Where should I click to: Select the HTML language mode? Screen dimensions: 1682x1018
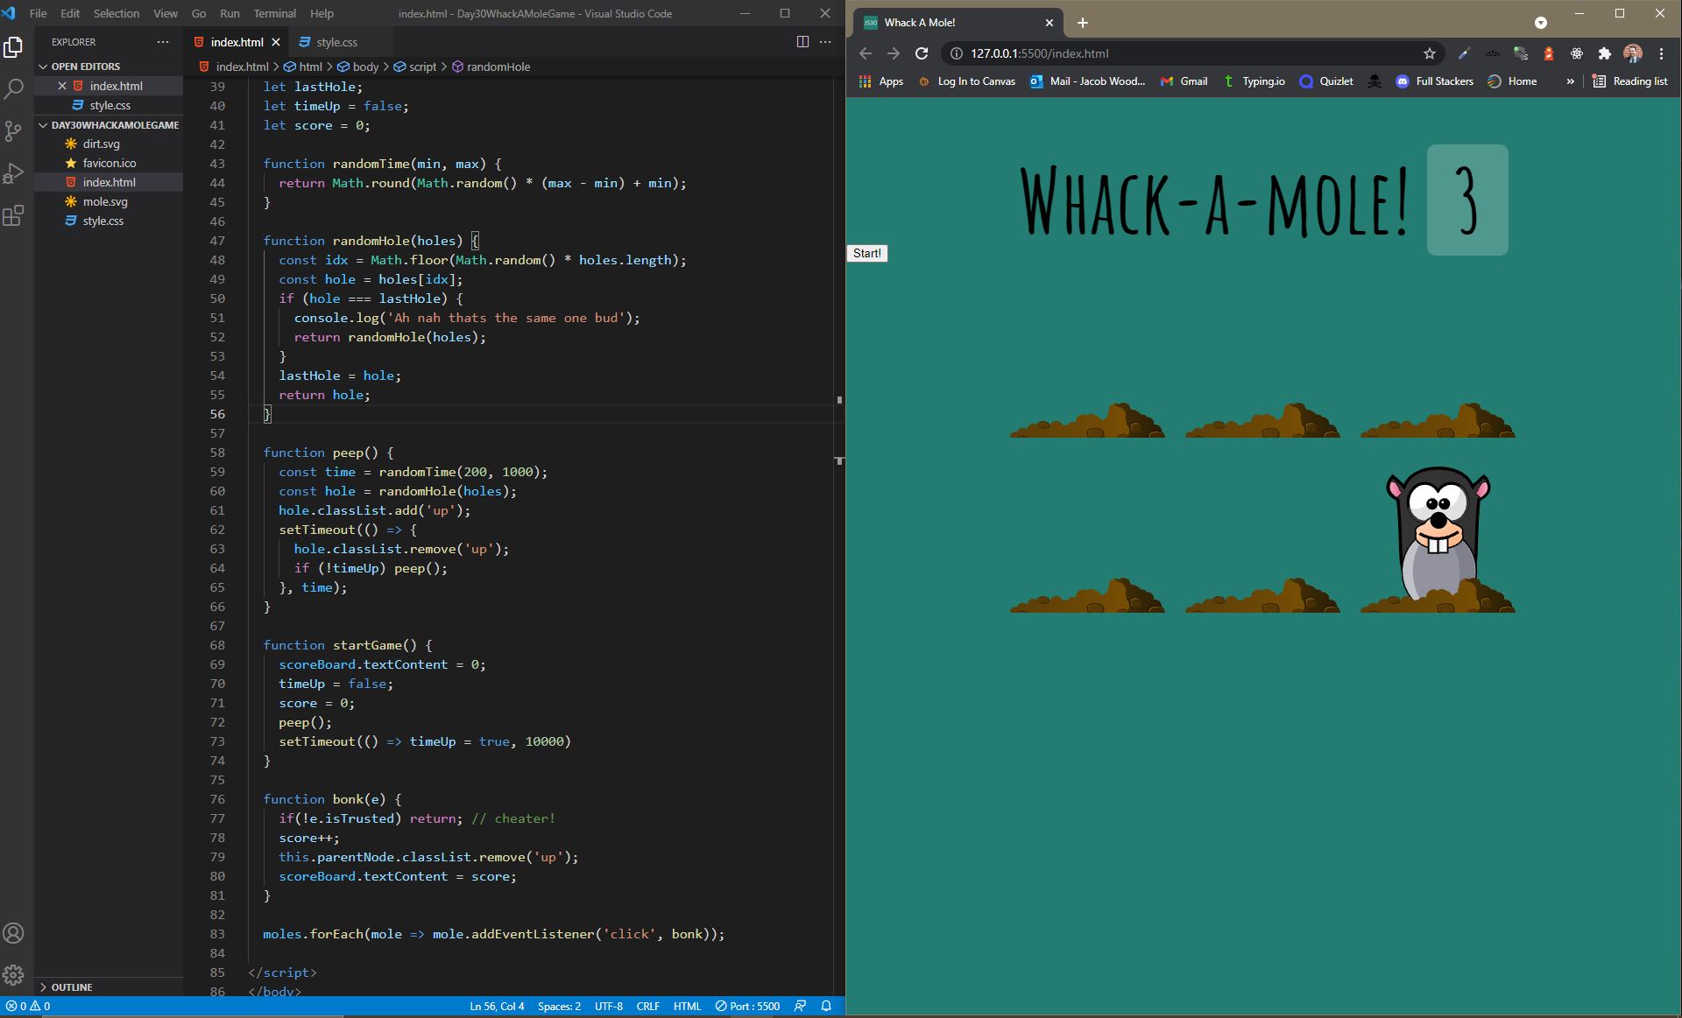[688, 1007]
